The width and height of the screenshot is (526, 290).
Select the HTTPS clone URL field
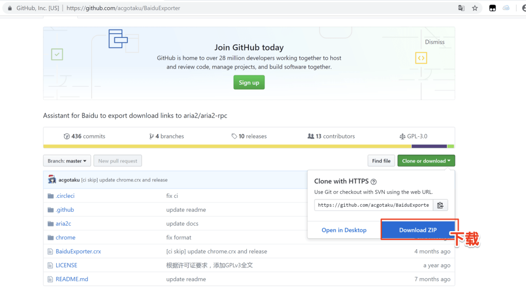(x=374, y=205)
